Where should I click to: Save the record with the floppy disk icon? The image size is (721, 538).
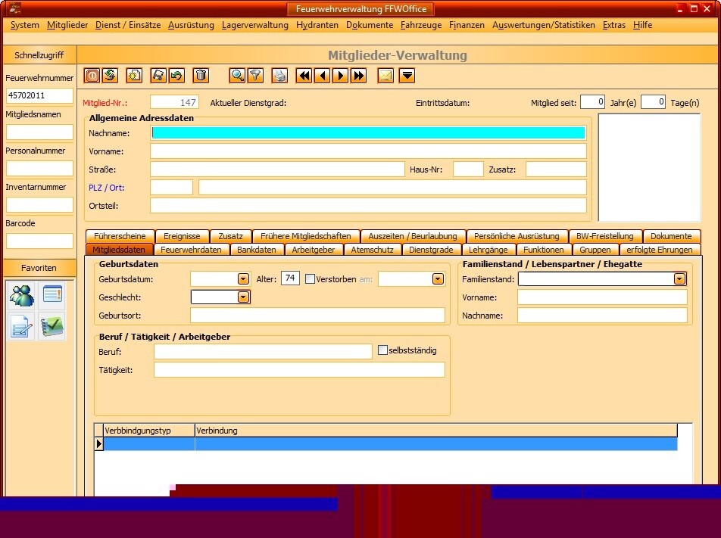[x=158, y=76]
